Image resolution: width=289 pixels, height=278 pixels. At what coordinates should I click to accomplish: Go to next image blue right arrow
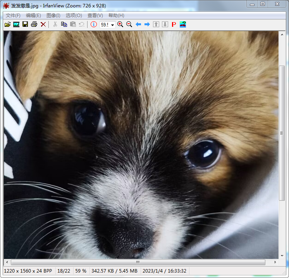click(x=147, y=24)
